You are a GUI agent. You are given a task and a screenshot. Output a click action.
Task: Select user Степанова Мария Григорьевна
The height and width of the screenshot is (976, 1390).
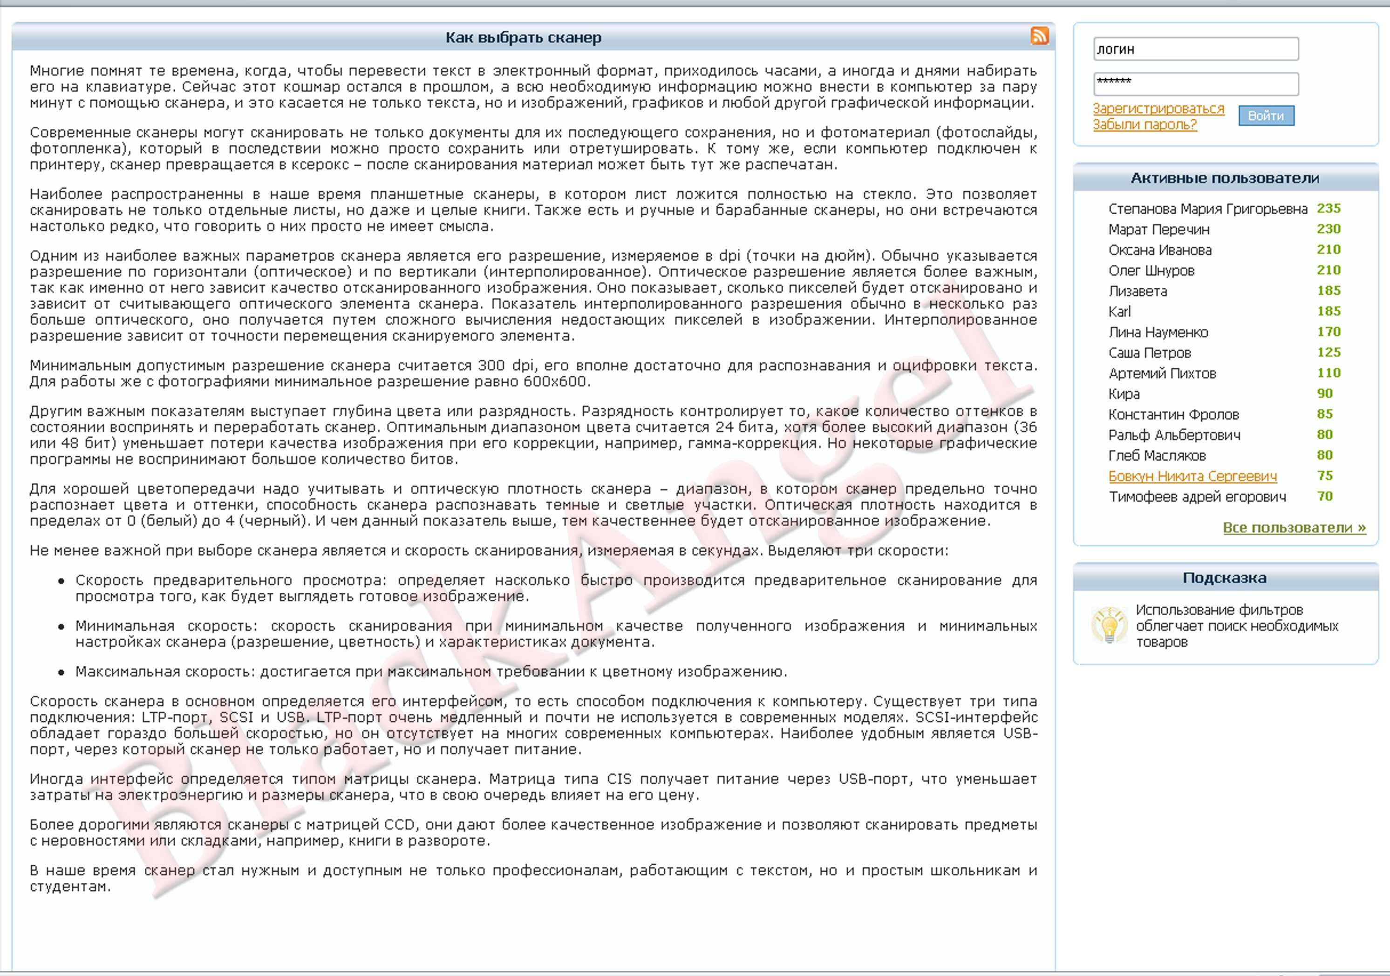coord(1207,209)
